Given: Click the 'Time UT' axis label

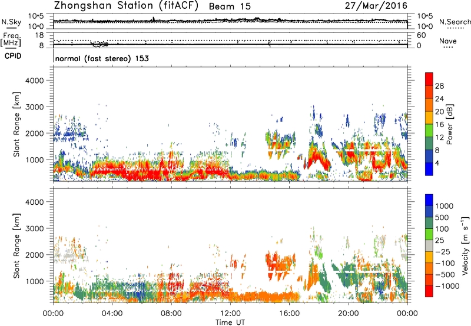Looking at the screenshot, I should [x=230, y=322].
